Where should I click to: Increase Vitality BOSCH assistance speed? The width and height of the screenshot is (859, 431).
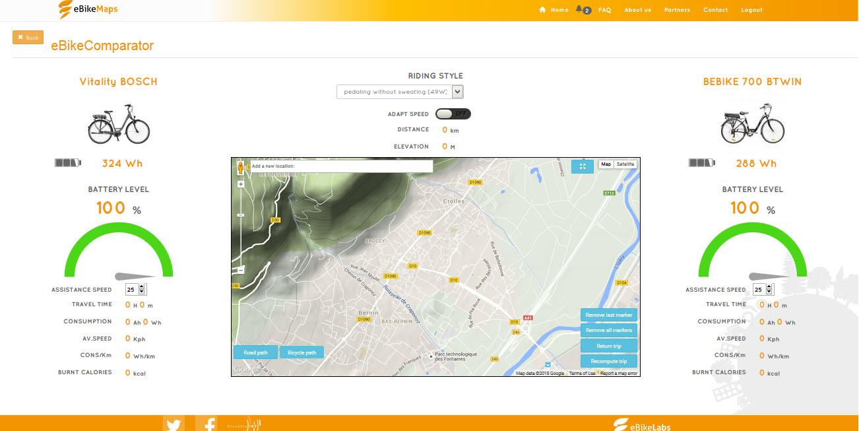coord(142,287)
